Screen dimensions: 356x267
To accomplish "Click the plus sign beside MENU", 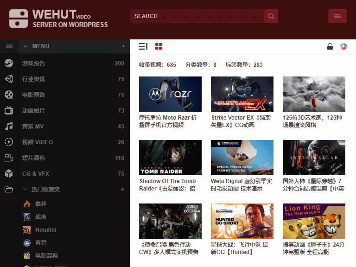I will [123, 46].
